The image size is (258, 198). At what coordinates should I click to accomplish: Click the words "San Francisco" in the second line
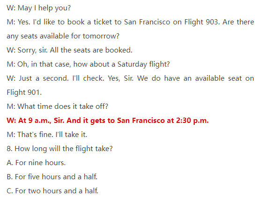[x=147, y=22]
